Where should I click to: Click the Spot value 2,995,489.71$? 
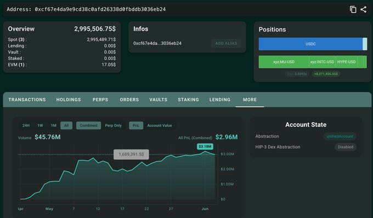pyautogui.click(x=101, y=39)
